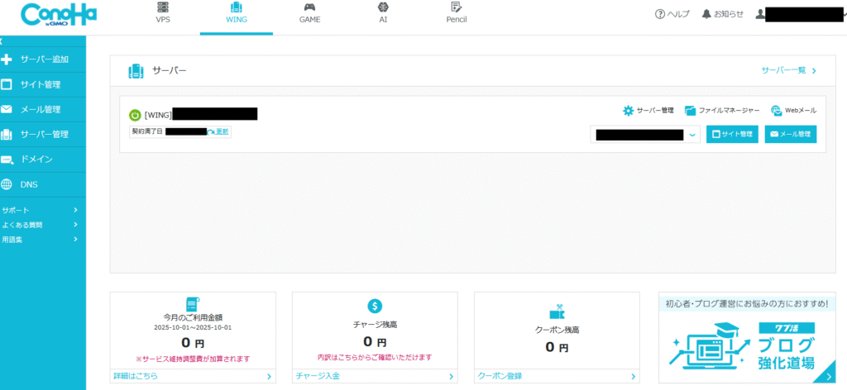This screenshot has width=847, height=390.
Task: Click the DNS globe icon in sidebar
Action: click(x=7, y=184)
